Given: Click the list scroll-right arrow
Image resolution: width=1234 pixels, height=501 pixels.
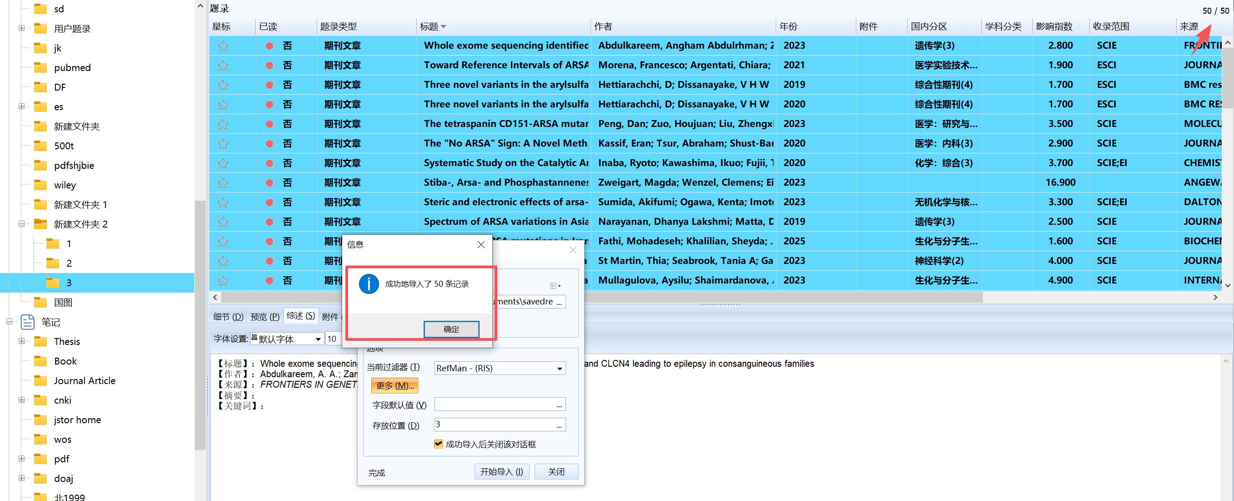Looking at the screenshot, I should (1215, 298).
